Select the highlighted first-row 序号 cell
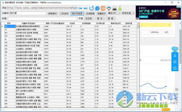 point(10,26)
